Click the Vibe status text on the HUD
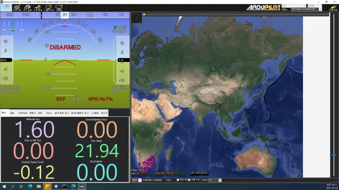 coord(77,99)
